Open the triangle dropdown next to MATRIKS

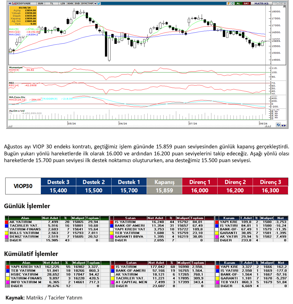274,4
